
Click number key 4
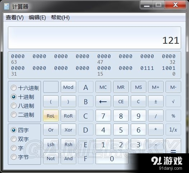point(103,130)
